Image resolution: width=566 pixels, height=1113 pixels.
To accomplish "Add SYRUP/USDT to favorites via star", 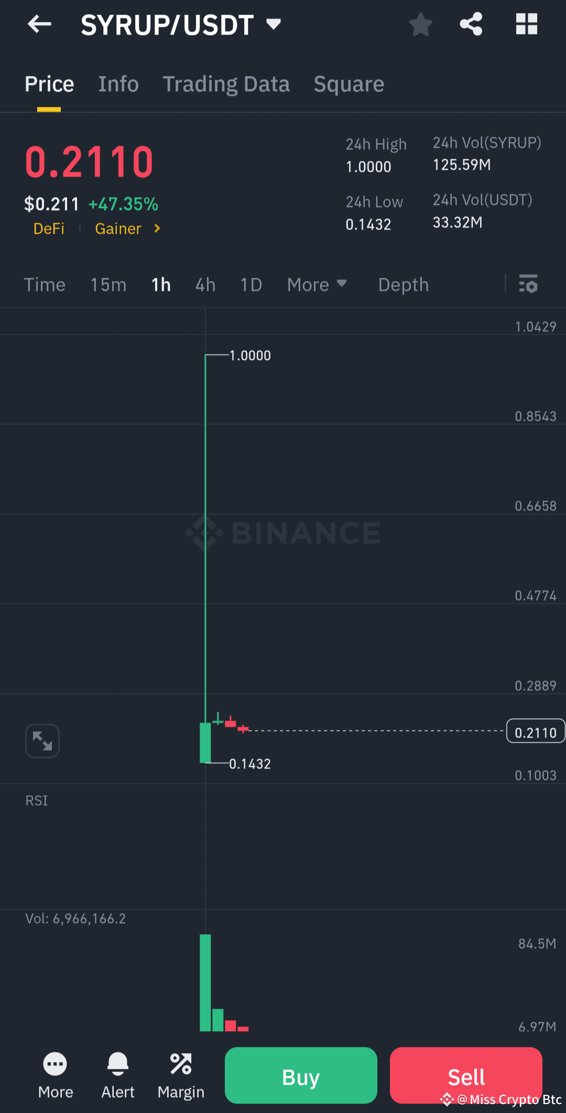I will point(420,25).
